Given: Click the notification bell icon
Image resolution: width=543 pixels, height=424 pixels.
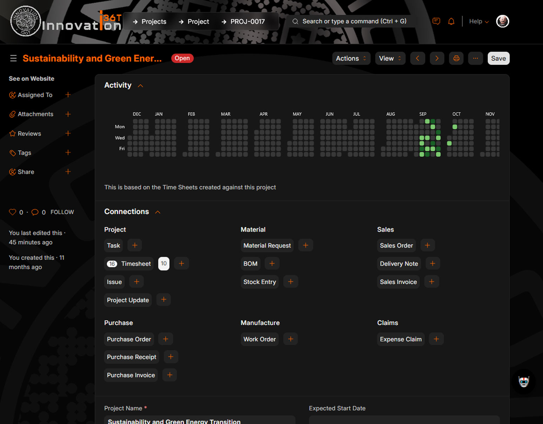Looking at the screenshot, I should click(x=451, y=21).
